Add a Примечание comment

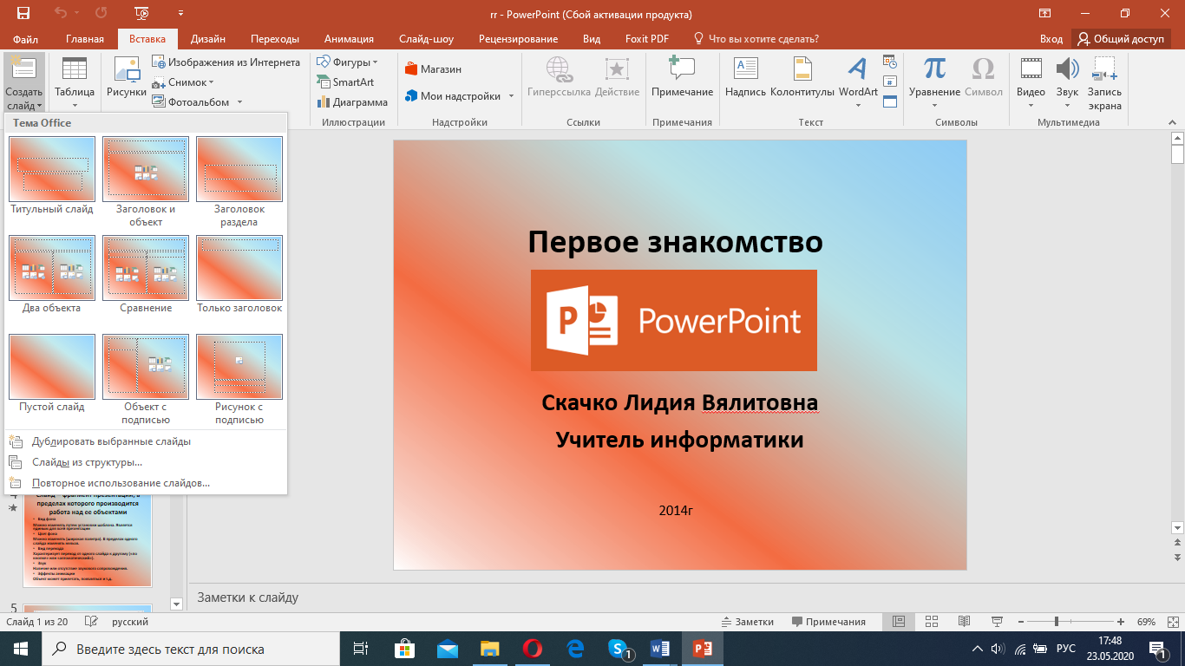682,78
